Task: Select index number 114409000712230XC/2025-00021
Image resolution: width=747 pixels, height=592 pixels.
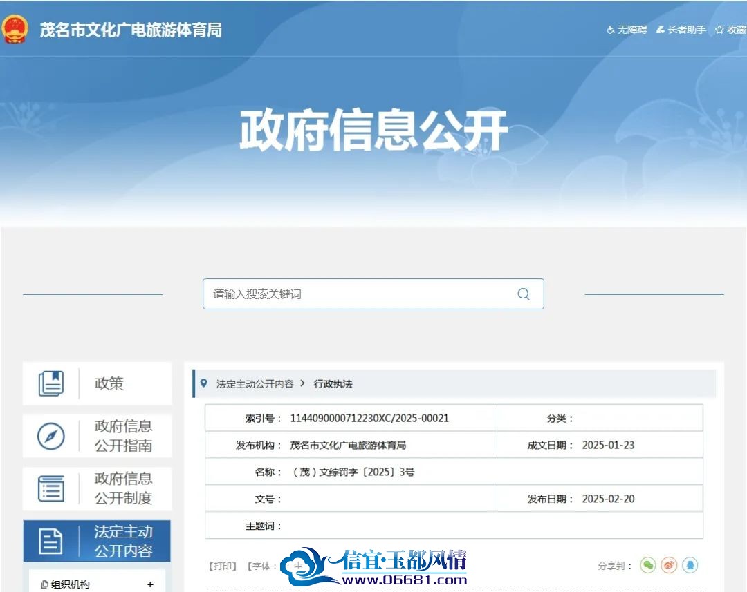Action: point(369,419)
